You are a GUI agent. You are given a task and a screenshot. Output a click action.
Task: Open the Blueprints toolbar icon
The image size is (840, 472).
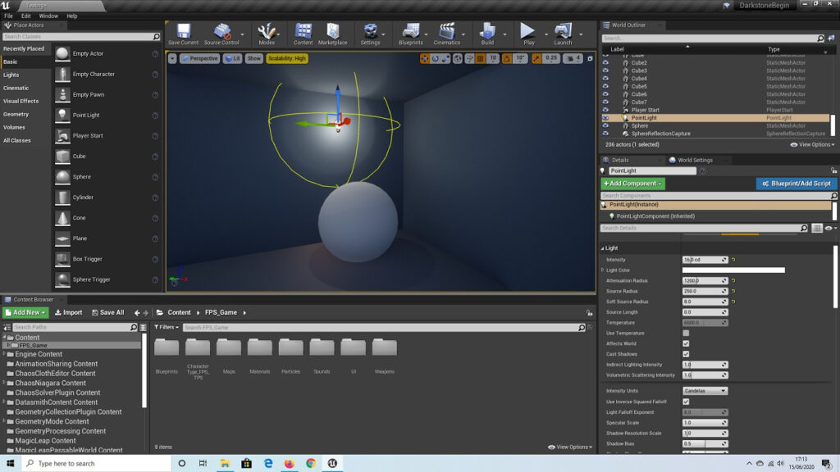tap(410, 33)
